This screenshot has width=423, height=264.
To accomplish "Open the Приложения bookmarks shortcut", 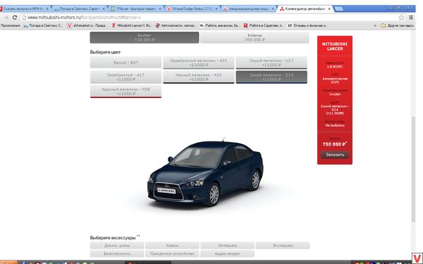I will click(x=11, y=25).
